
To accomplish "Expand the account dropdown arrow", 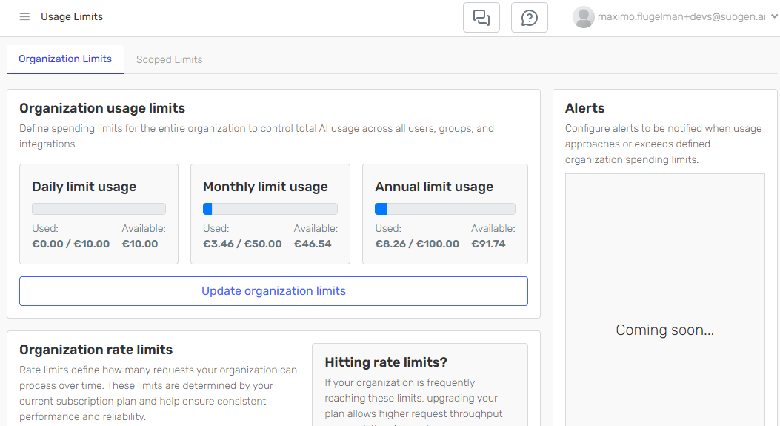I will tap(774, 17).
